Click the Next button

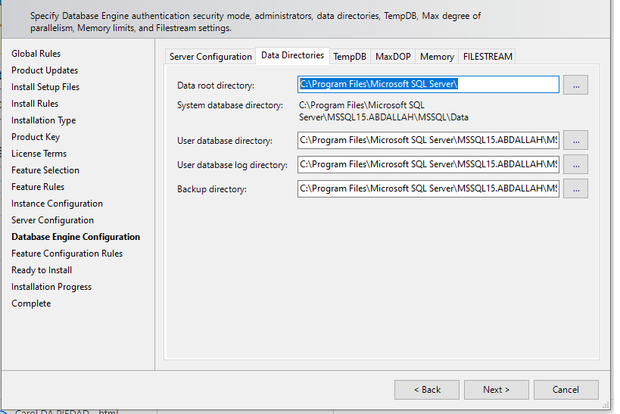pos(496,390)
